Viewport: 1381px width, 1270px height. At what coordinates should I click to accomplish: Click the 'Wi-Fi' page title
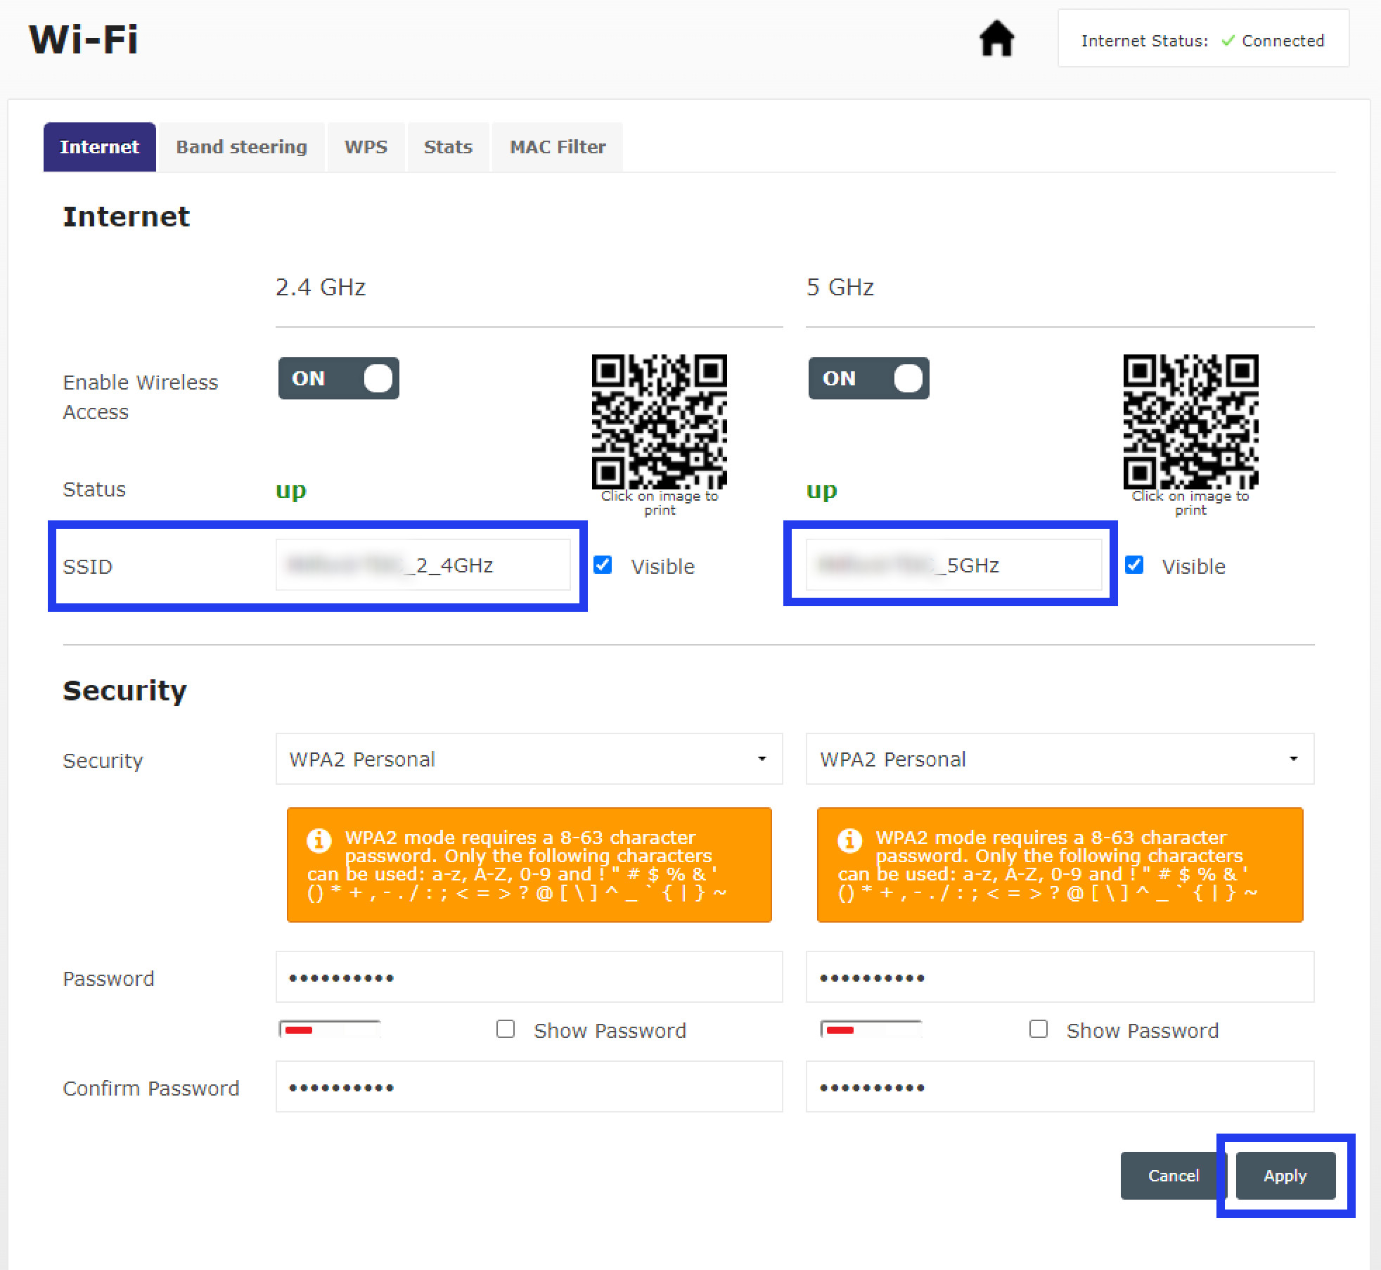(x=83, y=39)
